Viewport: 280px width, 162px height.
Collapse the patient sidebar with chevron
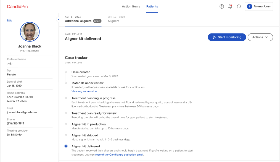[x=59, y=20]
